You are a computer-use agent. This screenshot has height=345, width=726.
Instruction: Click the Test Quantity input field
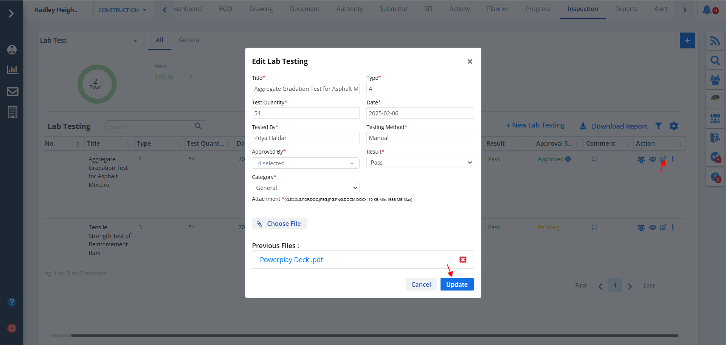click(x=306, y=113)
